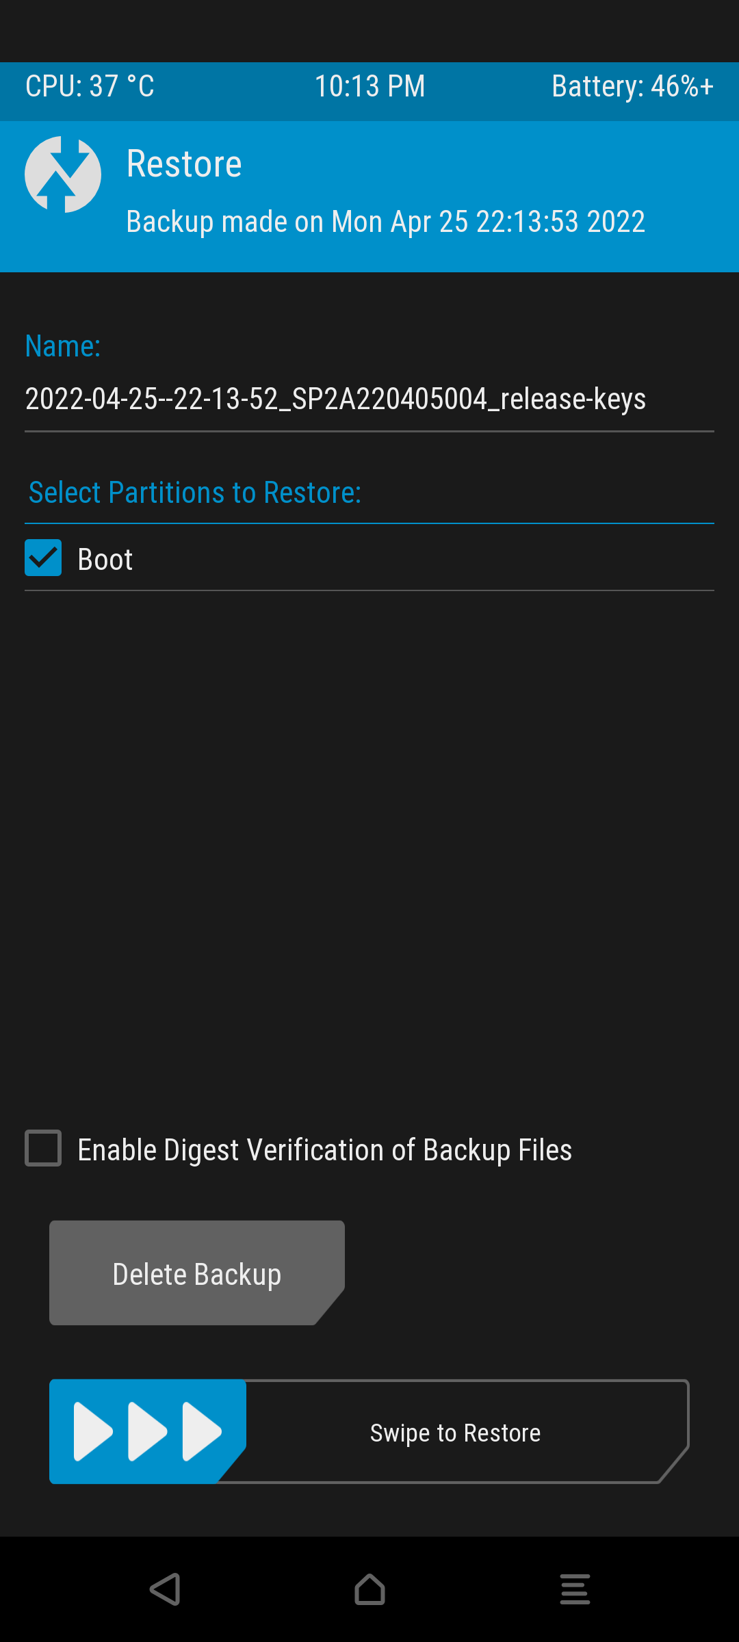The image size is (739, 1642).
Task: Click 'Enable Digest Verification of Backup Files' text
Action: [x=324, y=1150]
